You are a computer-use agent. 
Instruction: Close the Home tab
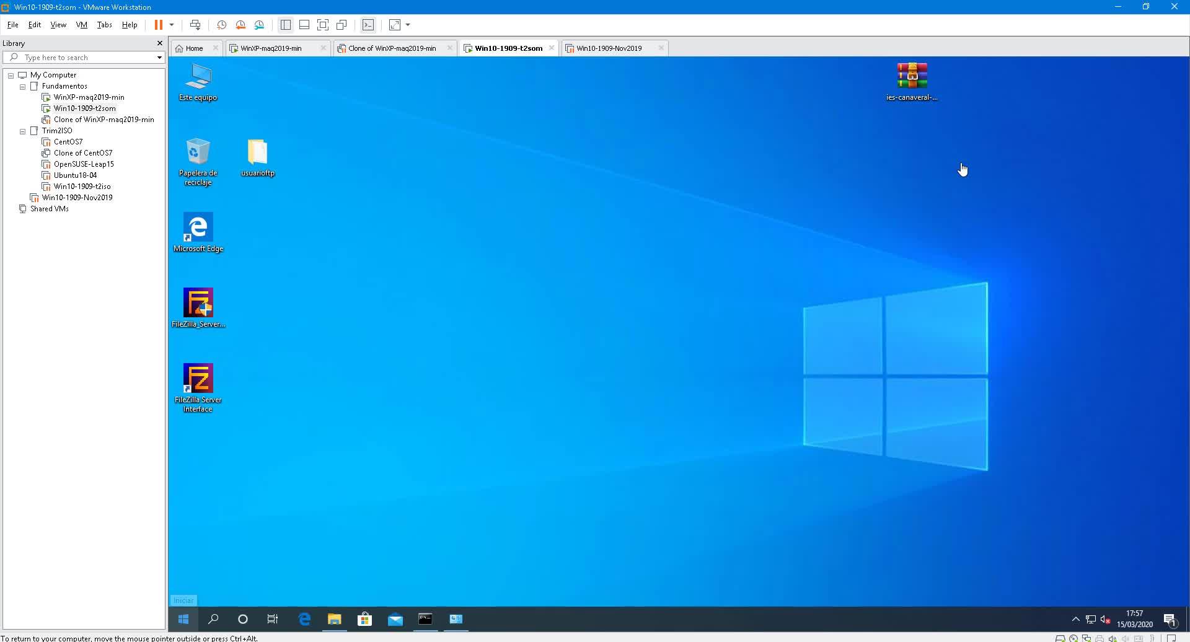click(215, 48)
